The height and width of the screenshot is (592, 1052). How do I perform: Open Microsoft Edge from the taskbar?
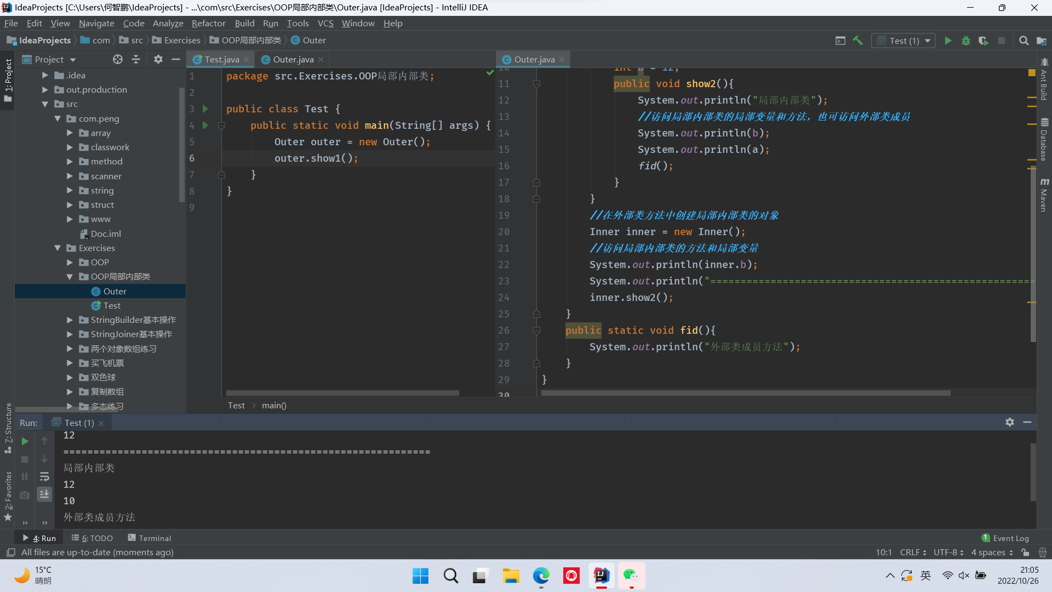(541, 576)
